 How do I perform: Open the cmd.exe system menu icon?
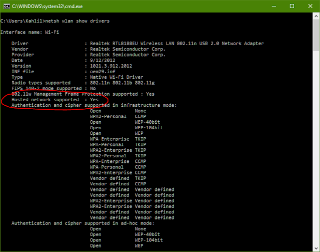click(x=6, y=7)
